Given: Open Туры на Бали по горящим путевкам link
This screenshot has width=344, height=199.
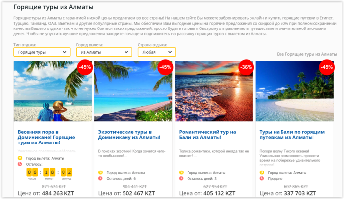Looking at the screenshot, I should pyautogui.click(x=292, y=135).
